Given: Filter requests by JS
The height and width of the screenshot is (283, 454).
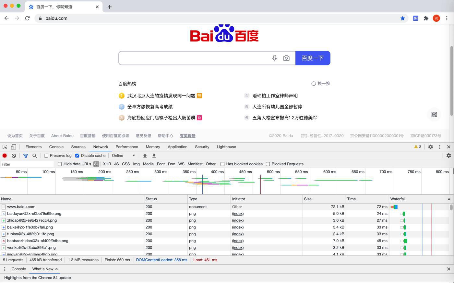Looking at the screenshot, I should click(x=116, y=164).
